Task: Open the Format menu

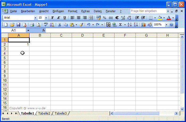Action: (x=73, y=11)
